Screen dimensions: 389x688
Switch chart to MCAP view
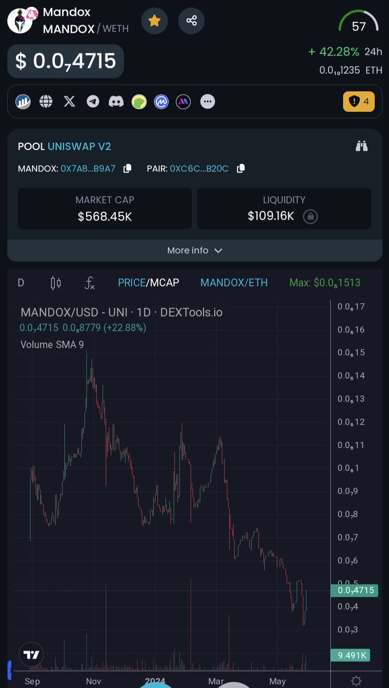164,283
